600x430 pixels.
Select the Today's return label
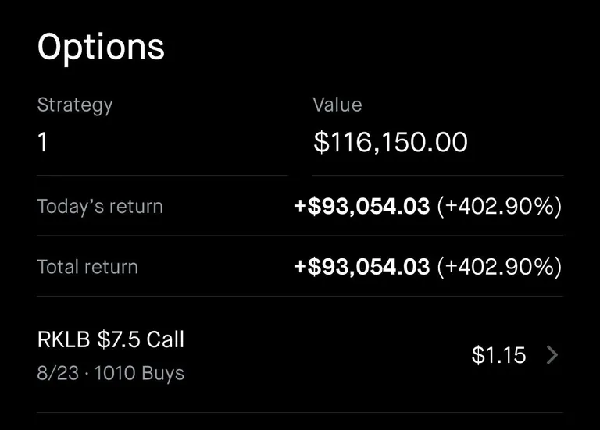(x=100, y=207)
